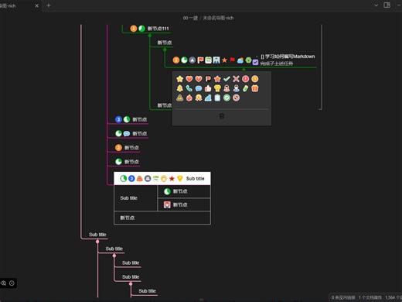Collapse green triangle under Markdown node line
402x302 pixels.
click(244, 69)
